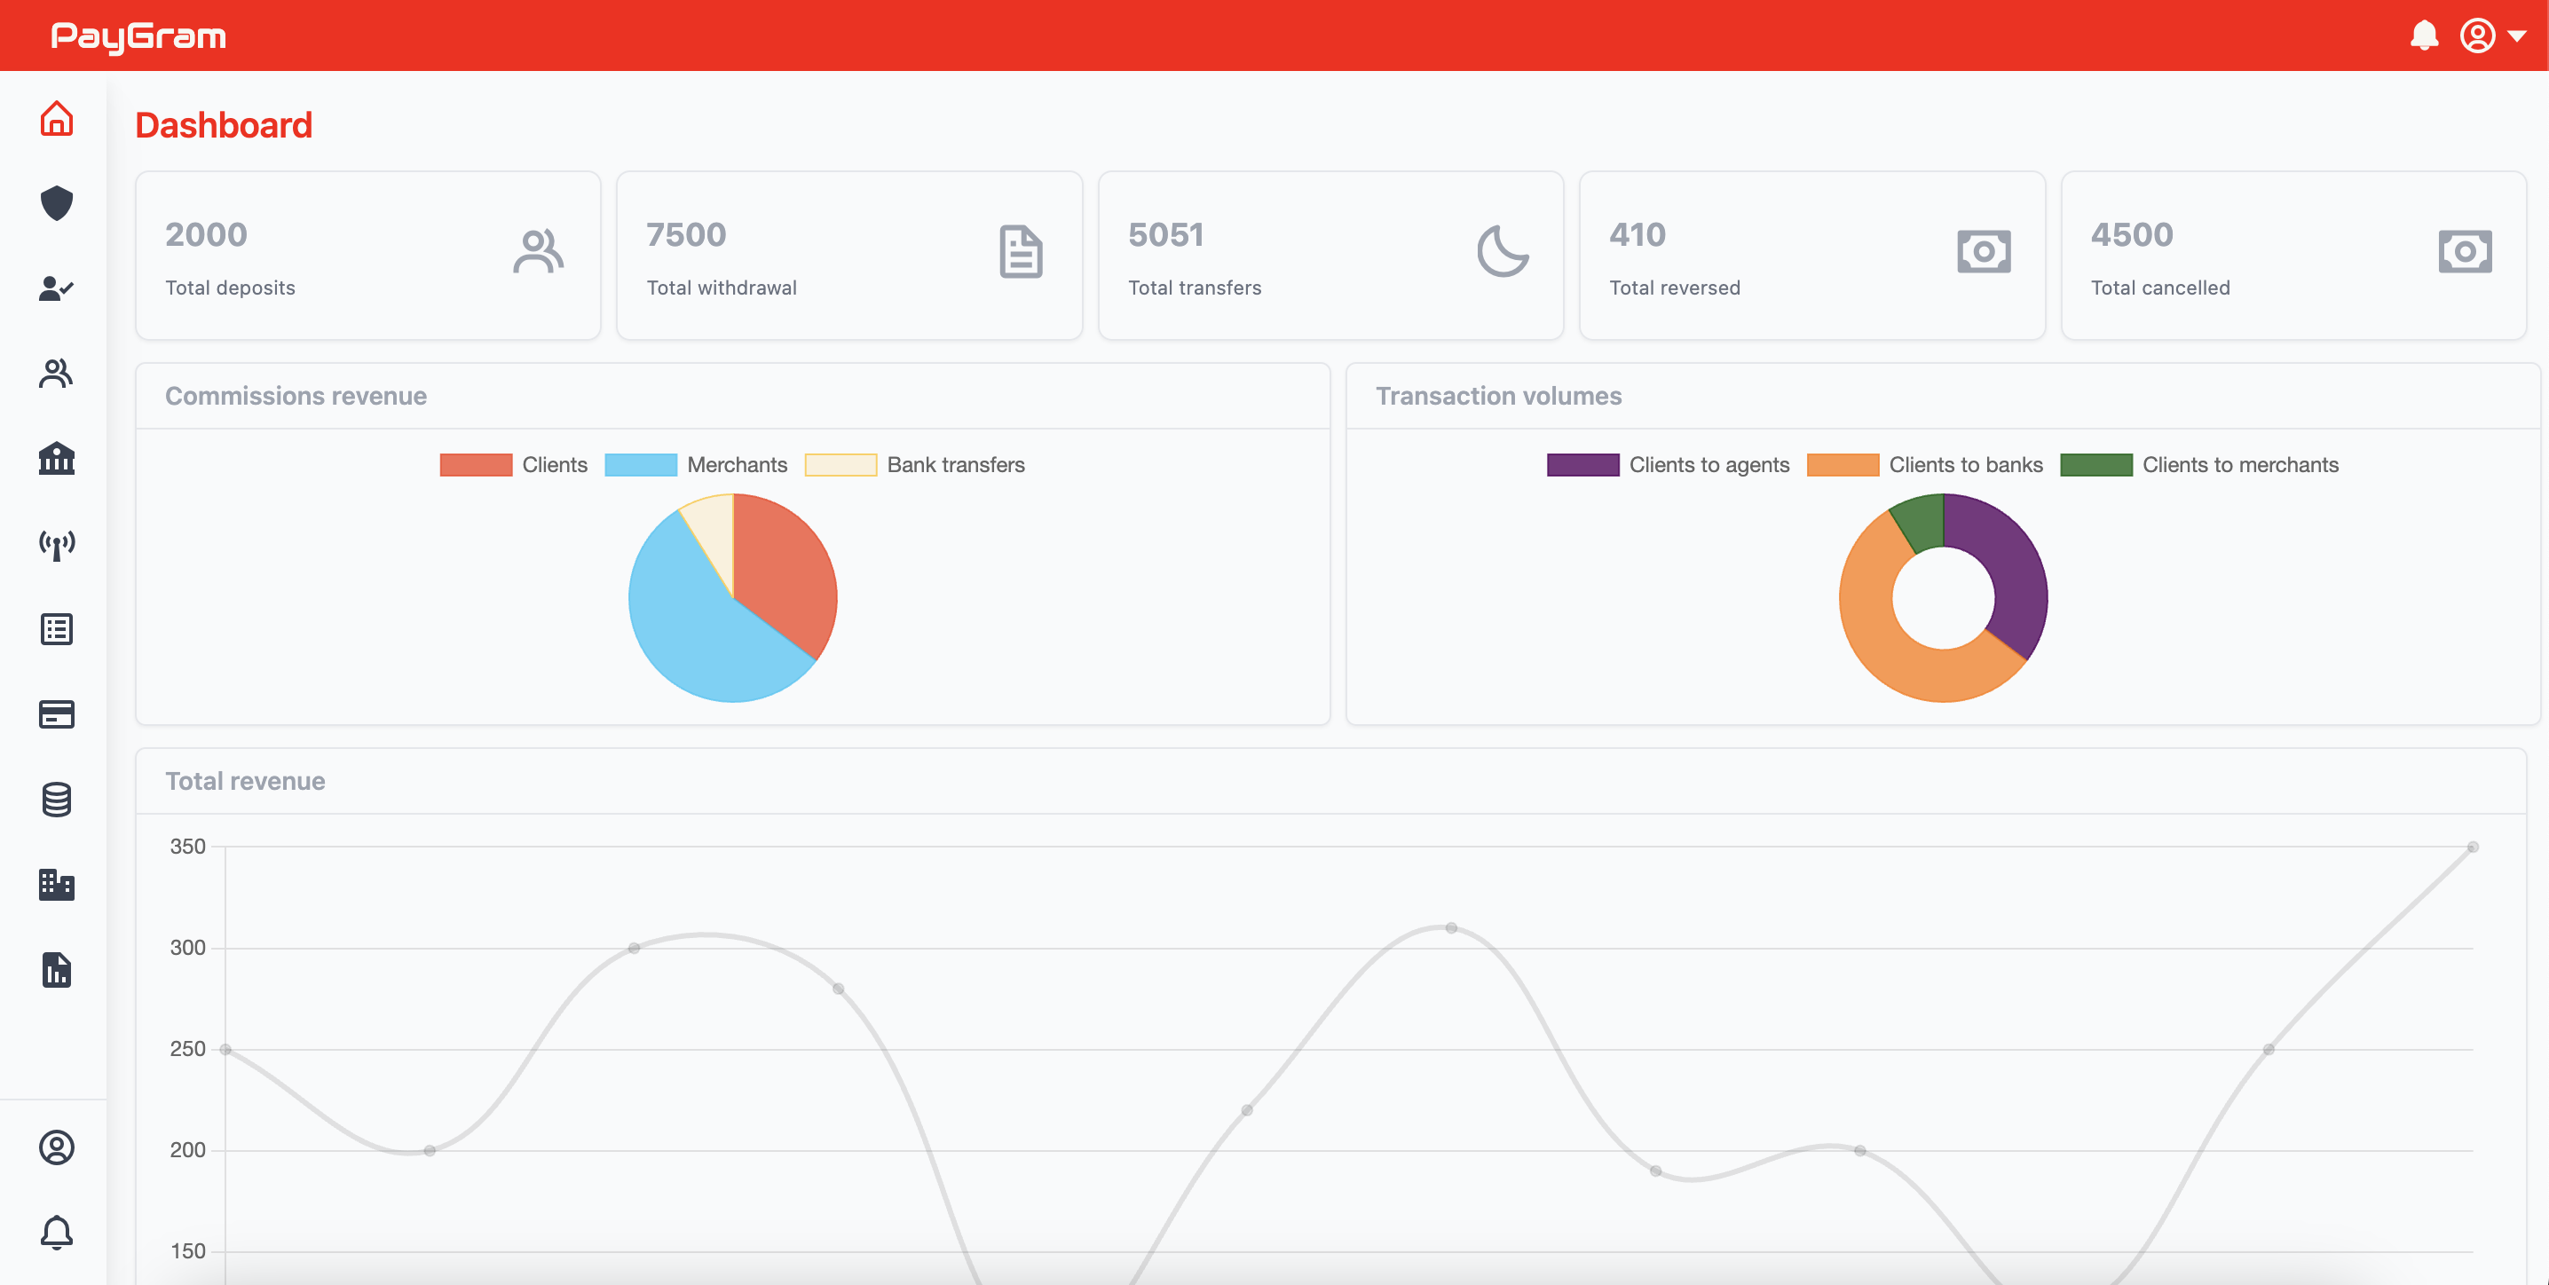Click the user avatar icon in top bar
2549x1285 pixels.
click(2477, 35)
